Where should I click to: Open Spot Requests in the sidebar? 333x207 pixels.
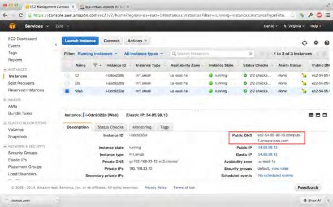click(21, 83)
